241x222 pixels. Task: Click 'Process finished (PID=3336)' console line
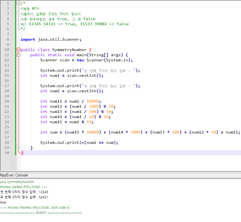pos(35,208)
